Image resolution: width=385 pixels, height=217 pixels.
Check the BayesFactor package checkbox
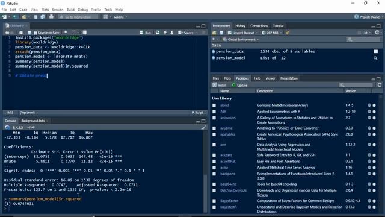coord(214,201)
